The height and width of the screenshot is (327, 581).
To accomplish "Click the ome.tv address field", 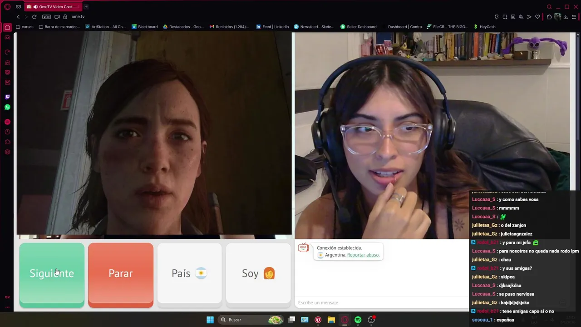I will tap(78, 17).
